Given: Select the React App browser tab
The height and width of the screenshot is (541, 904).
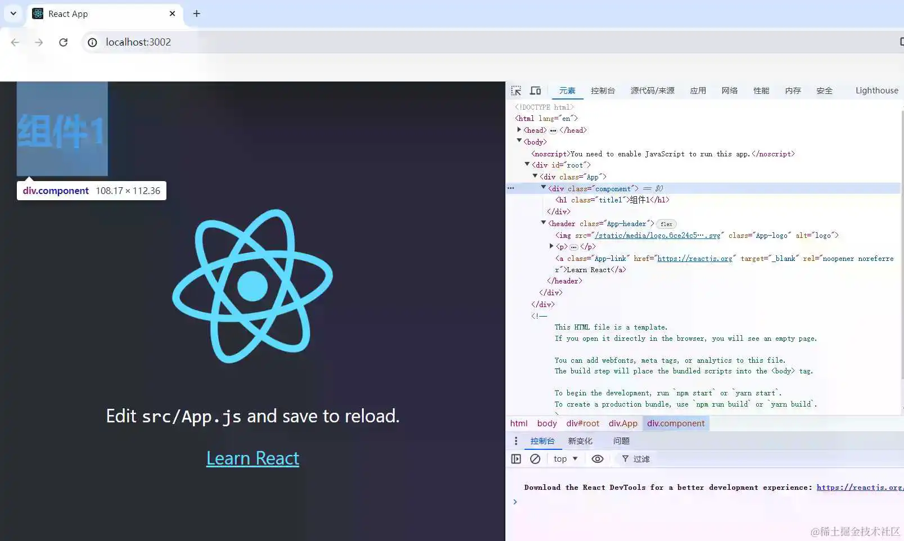Looking at the screenshot, I should point(104,13).
